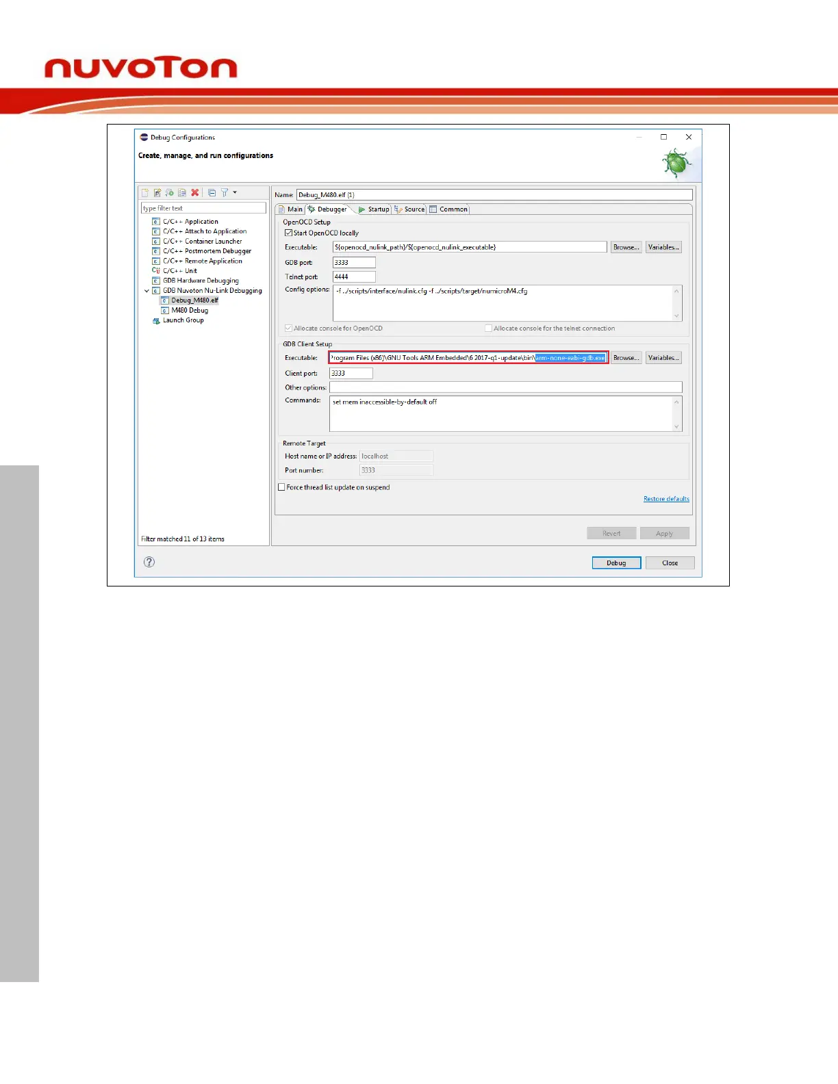Click the C/C++ Unit test icon
Viewport: 838px width, 1084px height.
156,271
